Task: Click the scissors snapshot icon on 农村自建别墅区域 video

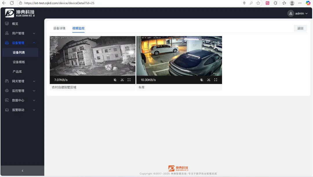Action: (122, 80)
